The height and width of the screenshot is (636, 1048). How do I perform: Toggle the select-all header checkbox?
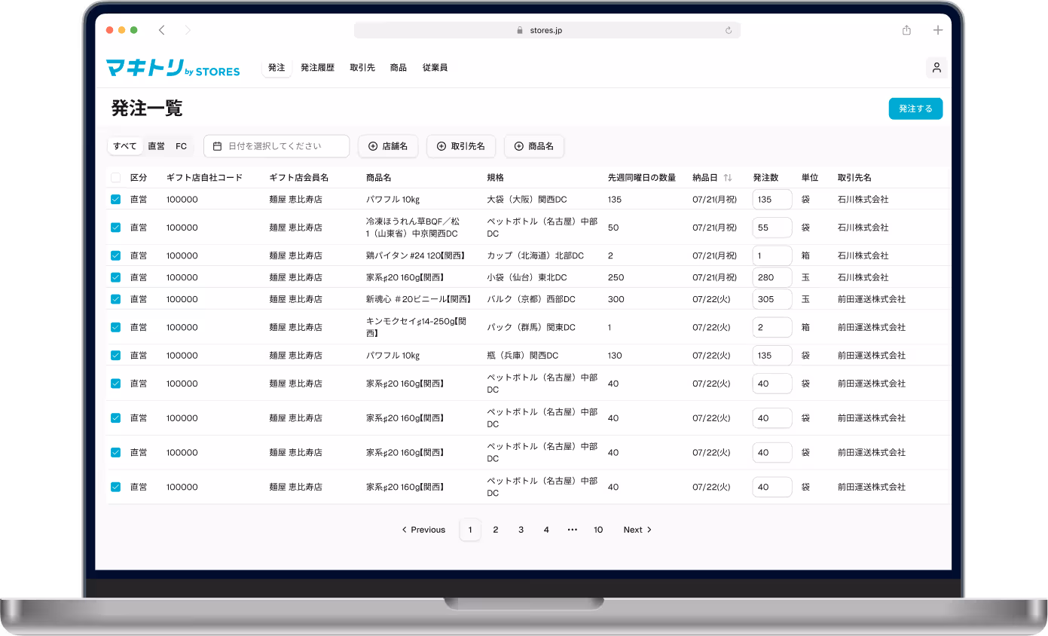115,178
